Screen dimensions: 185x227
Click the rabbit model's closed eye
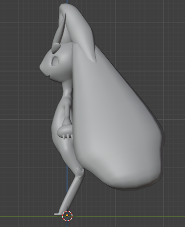click(x=55, y=61)
